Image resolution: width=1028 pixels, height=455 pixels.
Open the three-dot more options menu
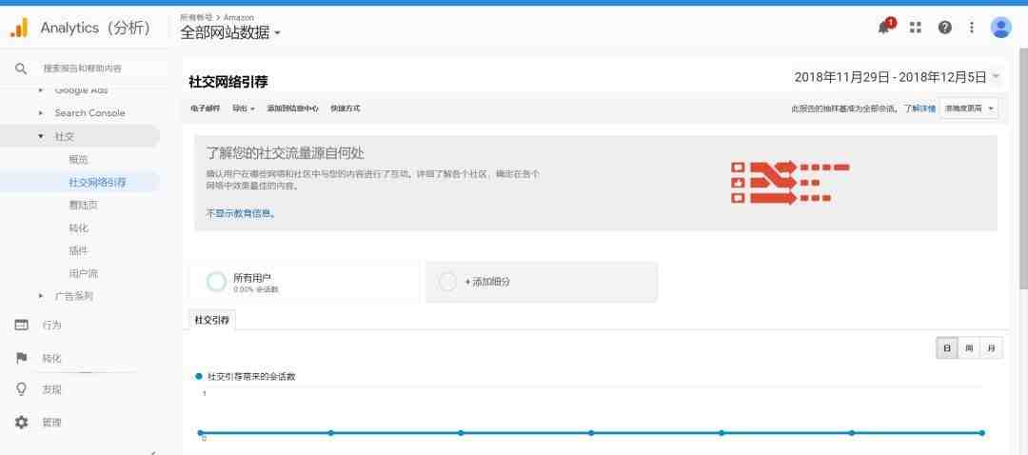coord(972,28)
